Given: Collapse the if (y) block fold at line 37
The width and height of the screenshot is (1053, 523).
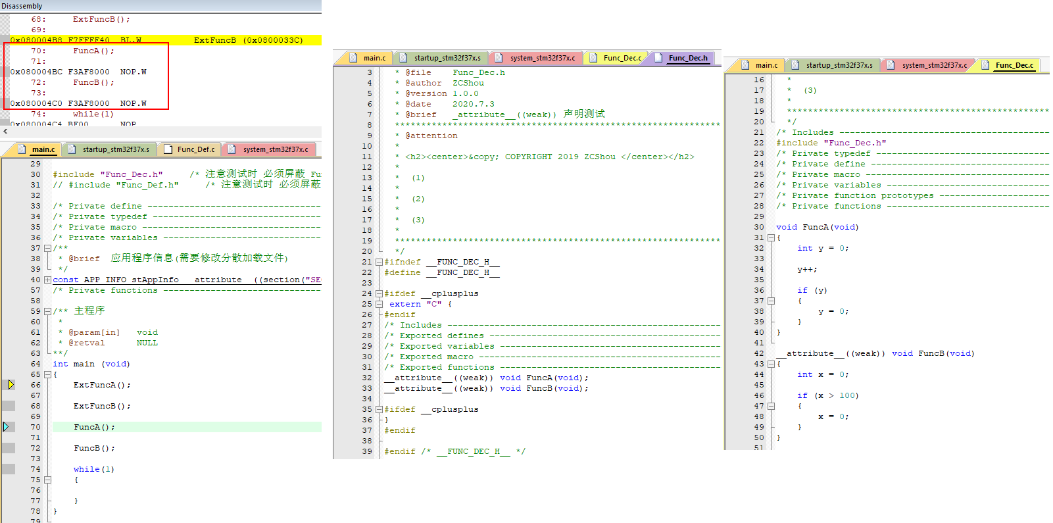Looking at the screenshot, I should (771, 301).
